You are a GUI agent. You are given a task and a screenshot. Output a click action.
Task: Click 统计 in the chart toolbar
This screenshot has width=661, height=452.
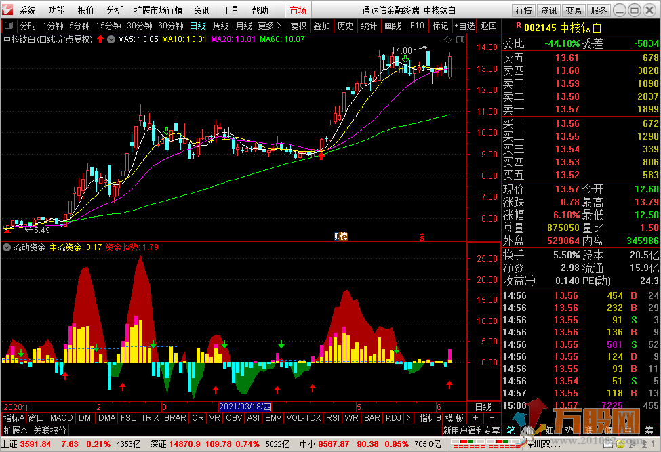coord(369,26)
